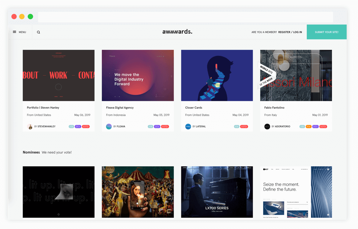Click HM badge on Closer Cards card

click(x=237, y=127)
